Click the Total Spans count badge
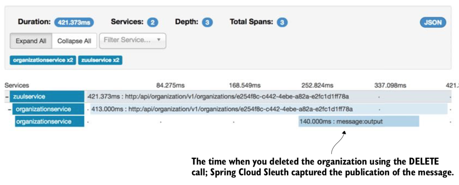This screenshot has height=185, width=459. point(282,22)
